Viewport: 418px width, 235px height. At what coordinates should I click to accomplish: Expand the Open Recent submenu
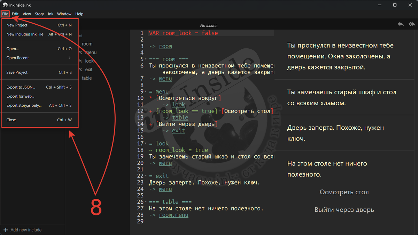click(x=40, y=58)
